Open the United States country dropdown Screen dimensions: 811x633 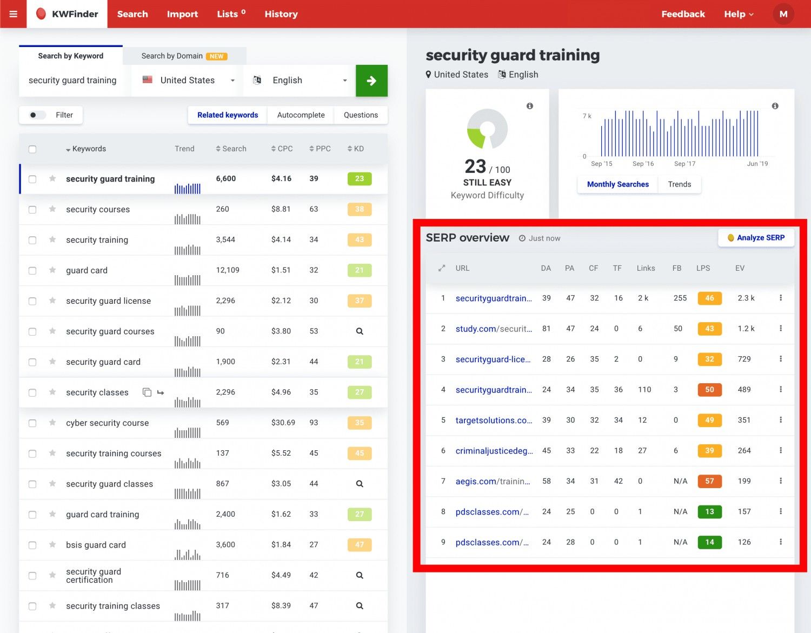click(188, 81)
